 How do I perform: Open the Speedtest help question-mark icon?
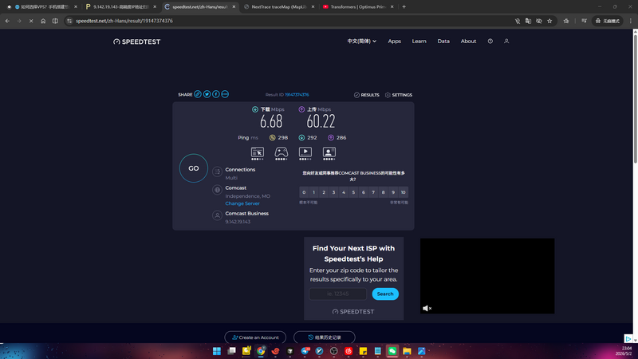click(490, 41)
